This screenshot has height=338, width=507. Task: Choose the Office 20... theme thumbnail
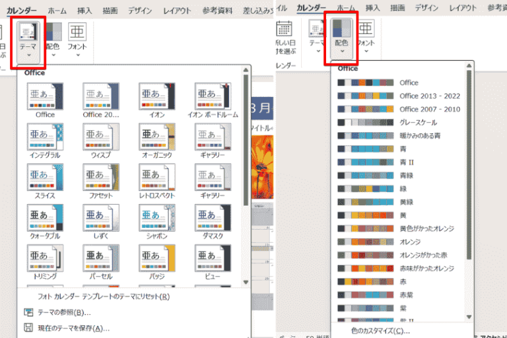pyautogui.click(x=101, y=96)
